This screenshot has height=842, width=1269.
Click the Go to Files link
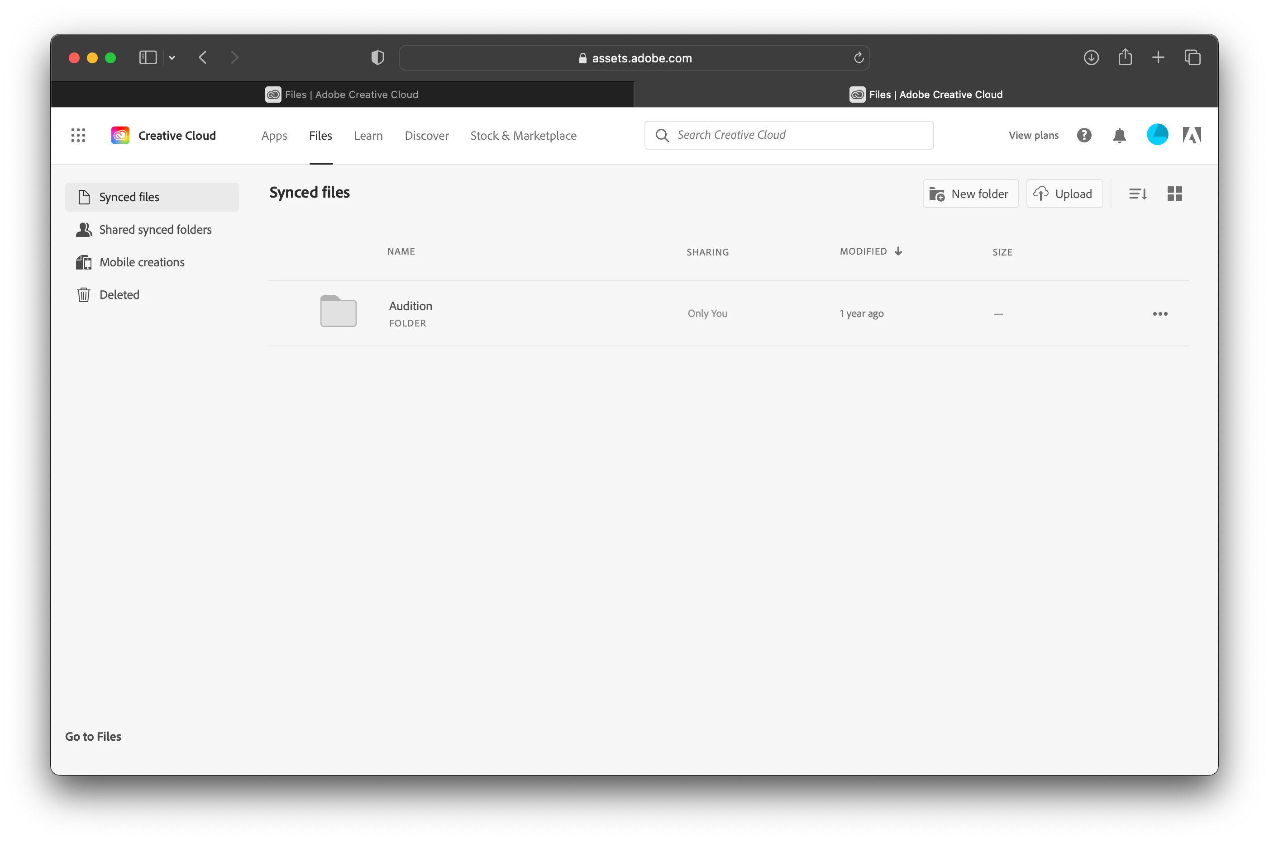point(93,736)
